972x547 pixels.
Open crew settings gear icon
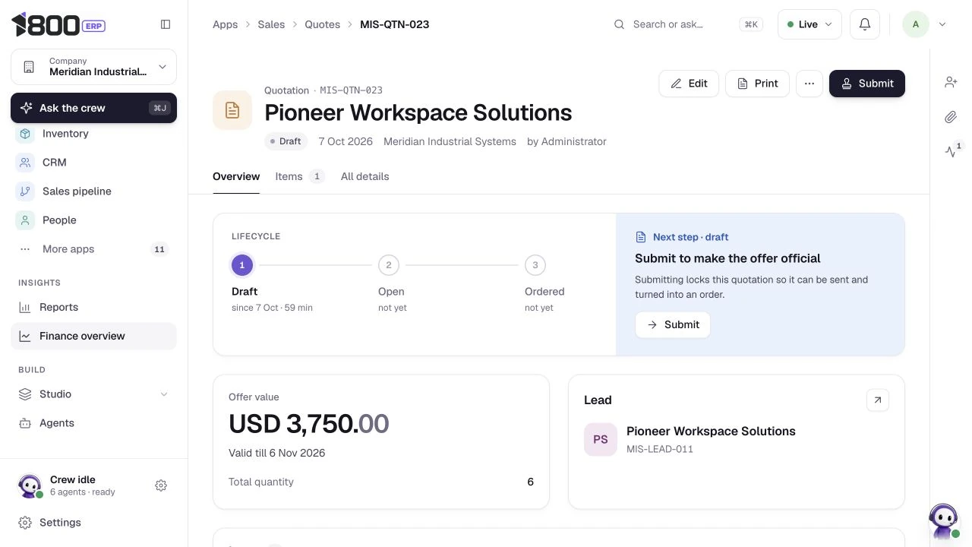161,485
